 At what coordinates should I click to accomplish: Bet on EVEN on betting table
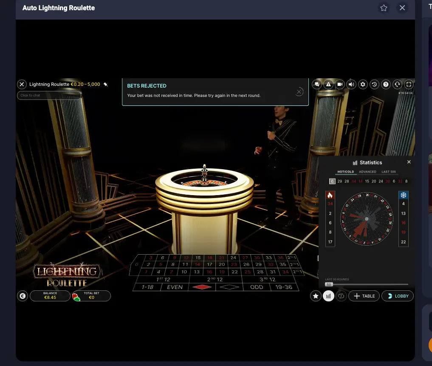pos(175,287)
